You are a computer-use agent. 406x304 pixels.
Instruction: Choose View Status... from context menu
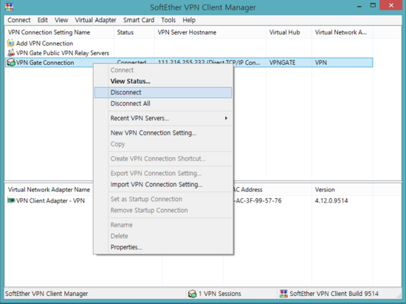point(163,81)
